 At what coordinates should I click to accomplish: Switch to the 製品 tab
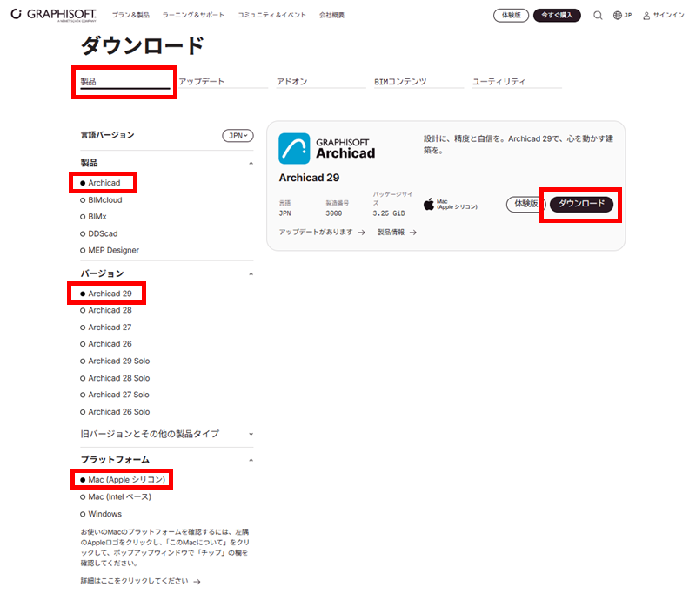coord(124,82)
